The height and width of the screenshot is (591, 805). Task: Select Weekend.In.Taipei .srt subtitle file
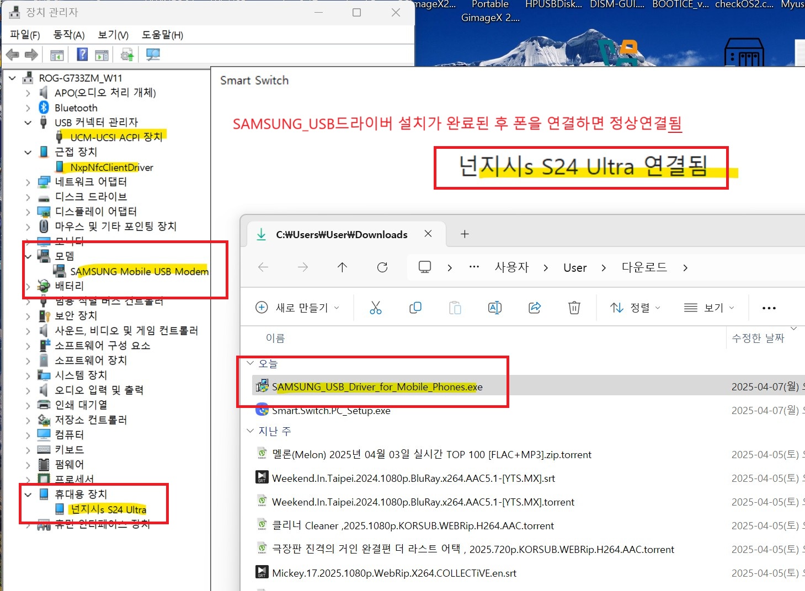click(413, 479)
